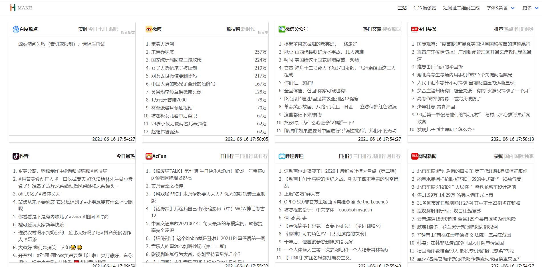Click the 网易新闻 NetEase panel icon
Screen dimensions: 542x267
[x=414, y=156]
